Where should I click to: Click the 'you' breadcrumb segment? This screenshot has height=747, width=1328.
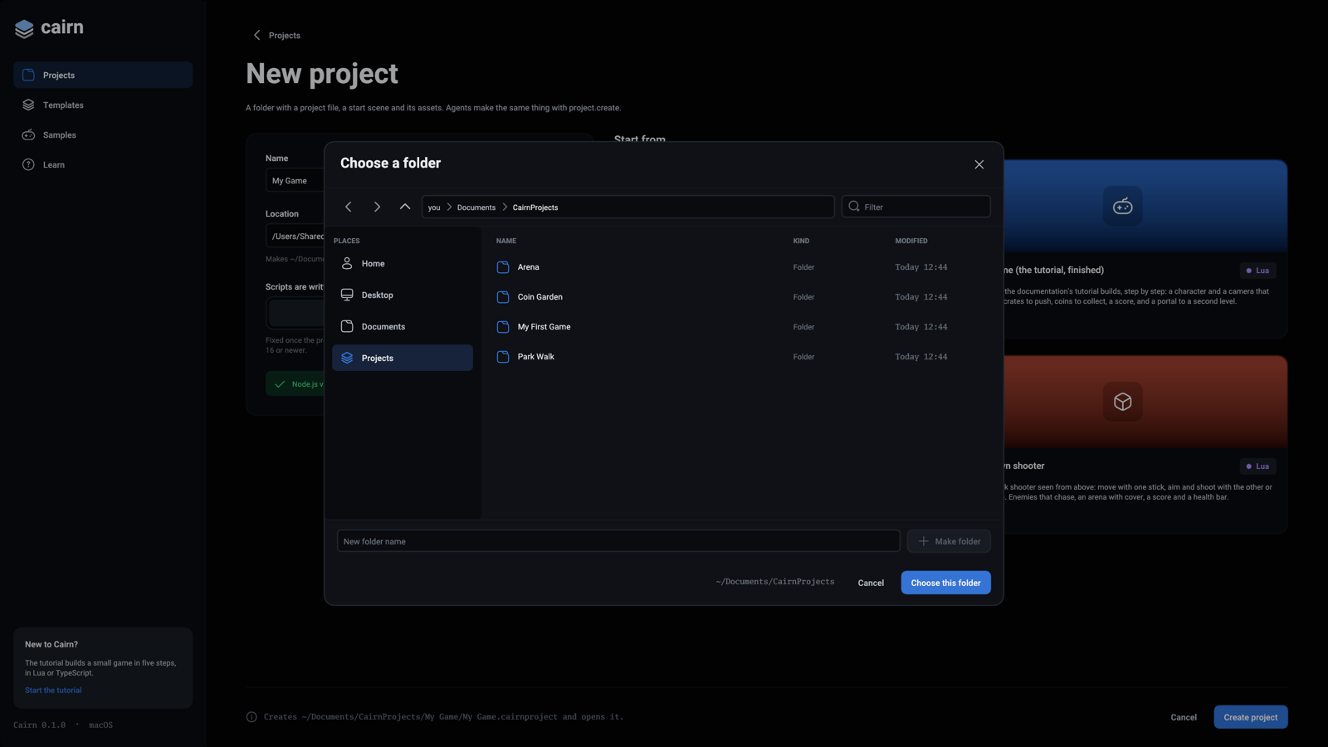[x=434, y=207]
